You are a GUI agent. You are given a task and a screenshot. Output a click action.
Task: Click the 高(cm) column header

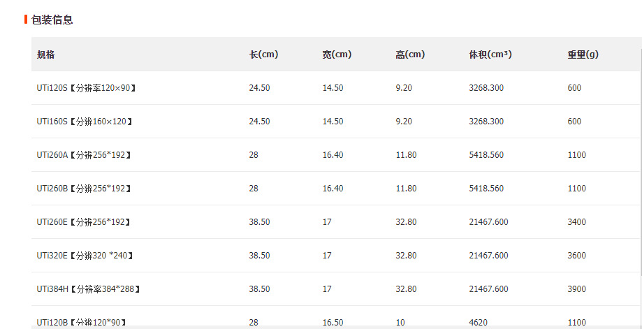pos(410,54)
